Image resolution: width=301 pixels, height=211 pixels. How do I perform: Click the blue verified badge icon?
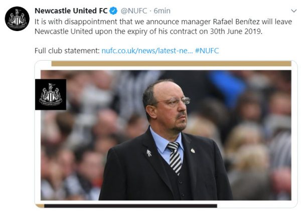(x=113, y=11)
